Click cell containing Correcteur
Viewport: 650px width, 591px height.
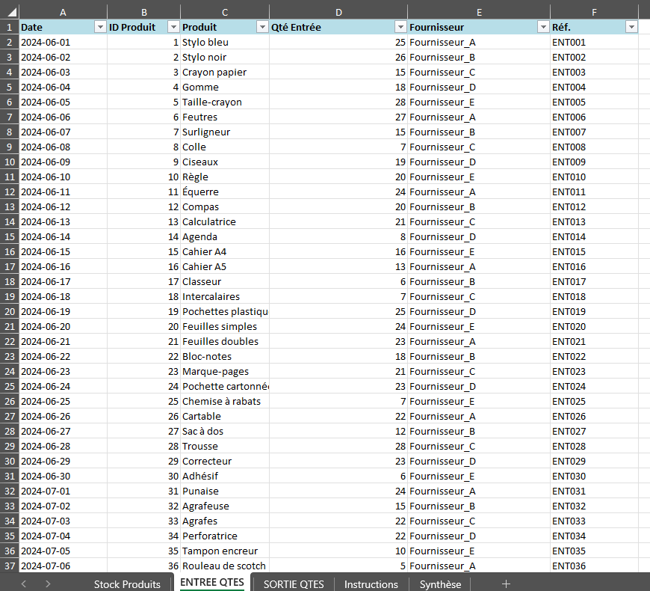pyautogui.click(x=225, y=461)
